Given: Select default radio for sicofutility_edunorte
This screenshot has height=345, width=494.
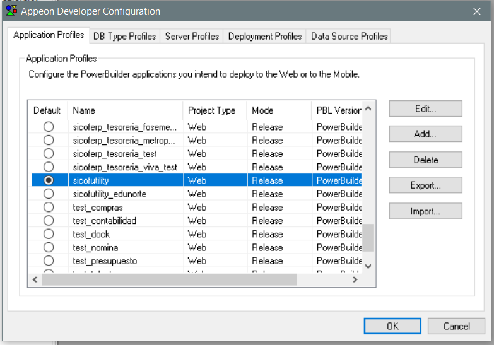Looking at the screenshot, I should (x=49, y=194).
